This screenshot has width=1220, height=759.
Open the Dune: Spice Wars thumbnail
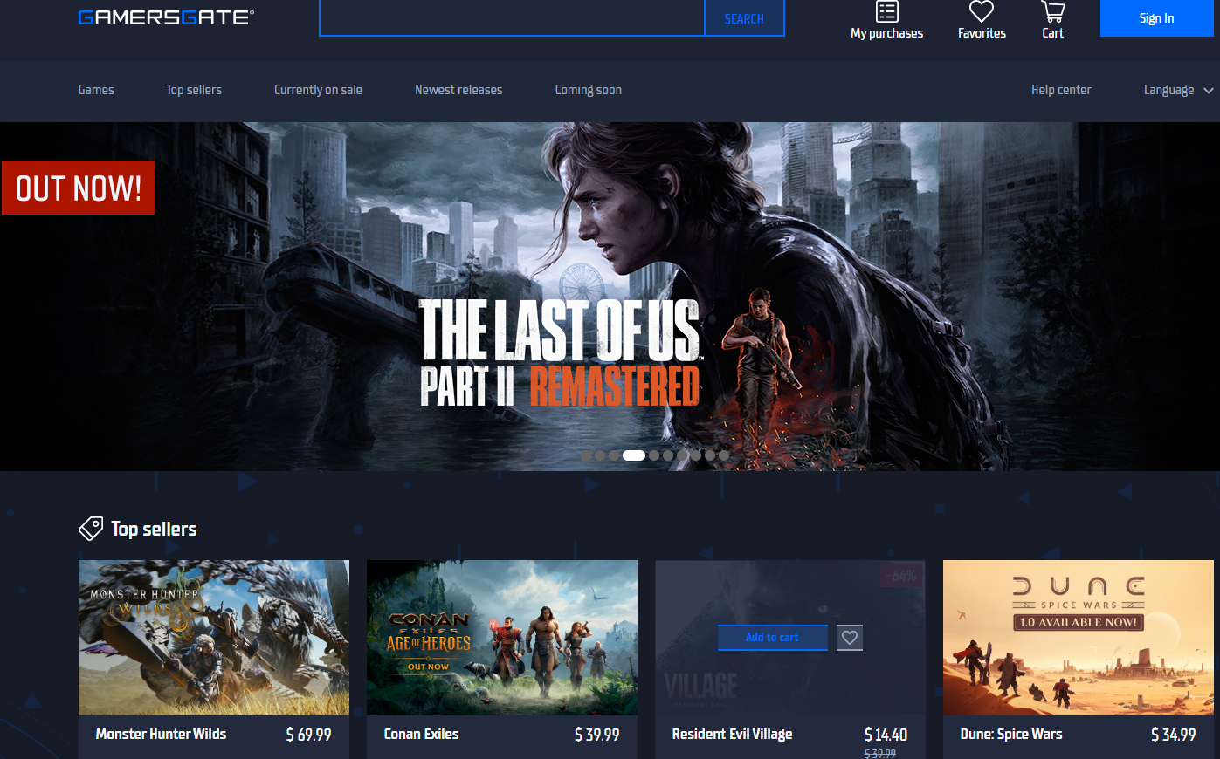pyautogui.click(x=1078, y=638)
